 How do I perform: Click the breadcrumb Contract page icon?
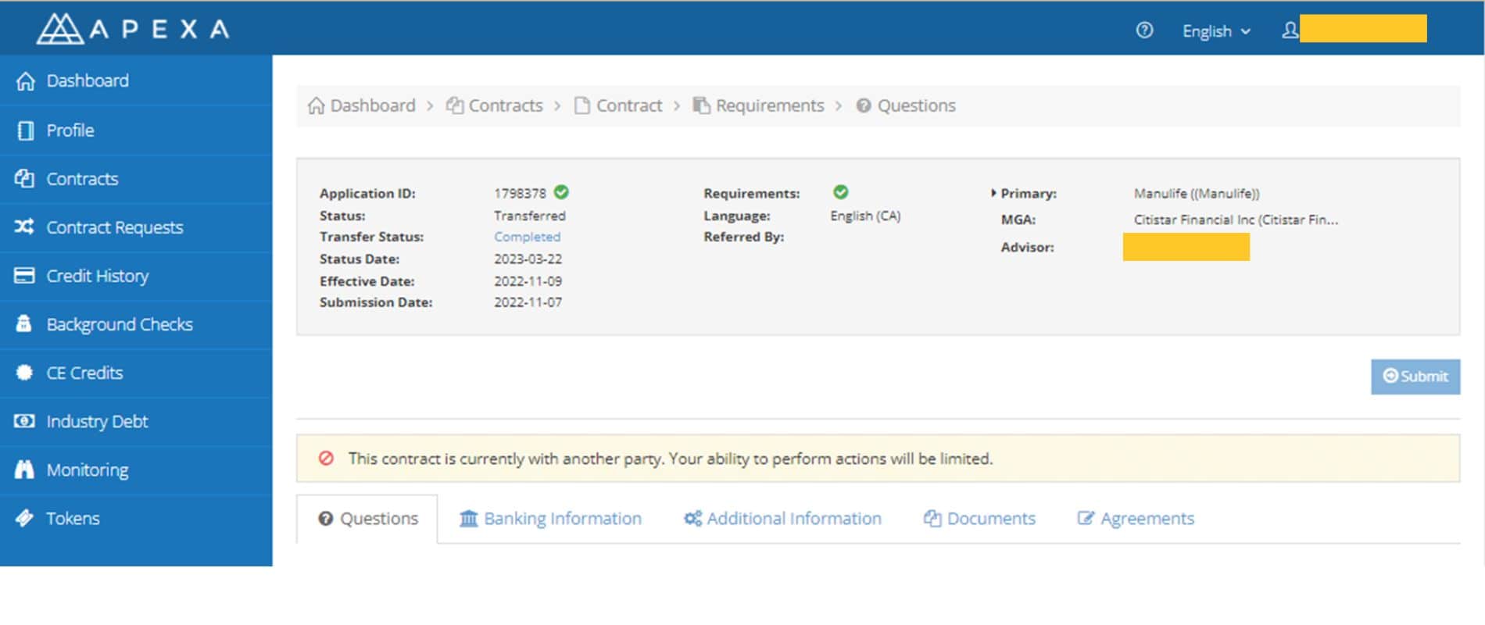pos(582,105)
